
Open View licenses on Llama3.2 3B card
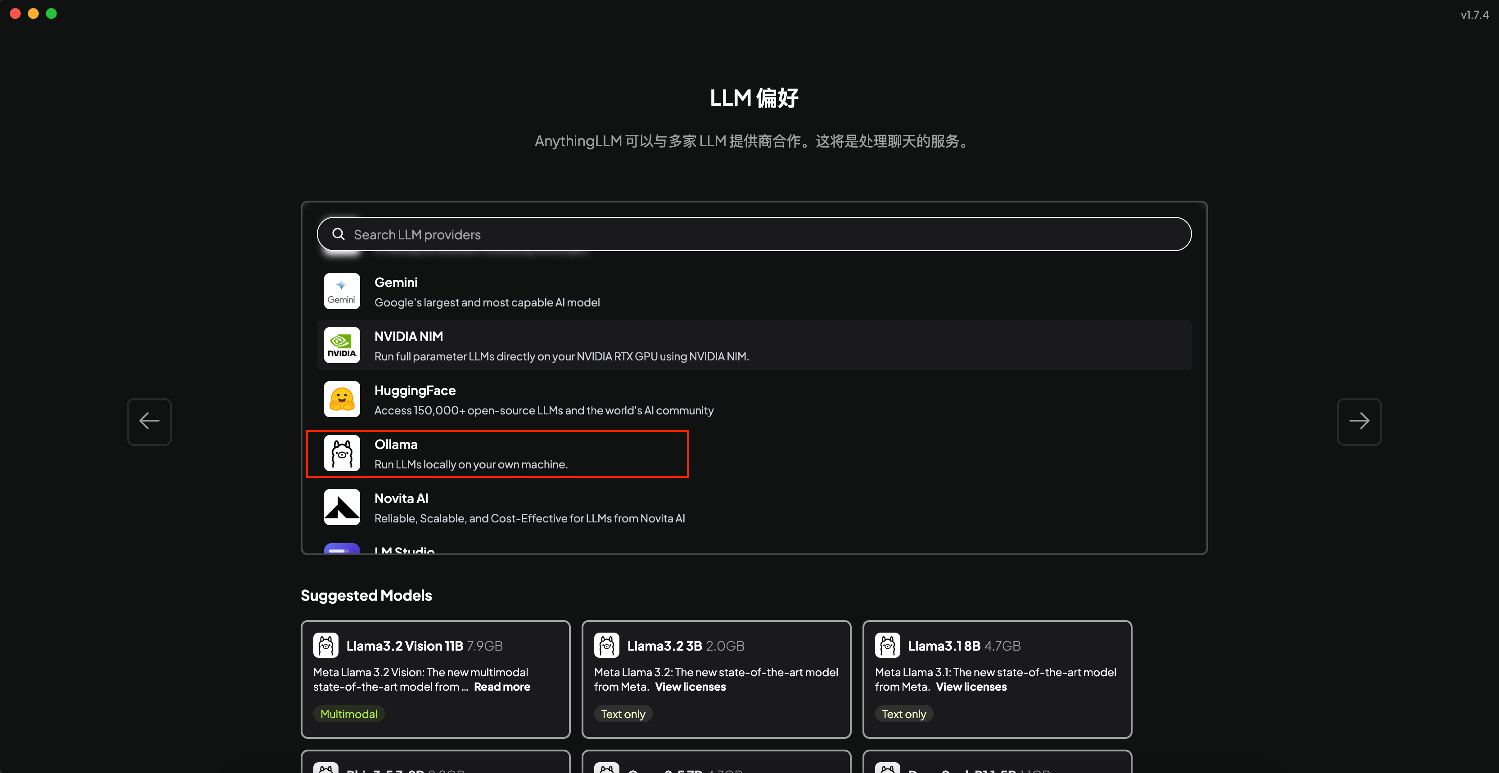pos(690,687)
